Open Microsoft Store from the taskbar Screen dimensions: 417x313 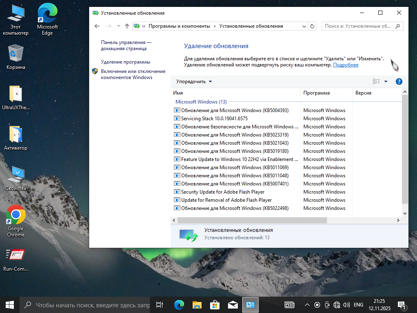tap(215, 305)
